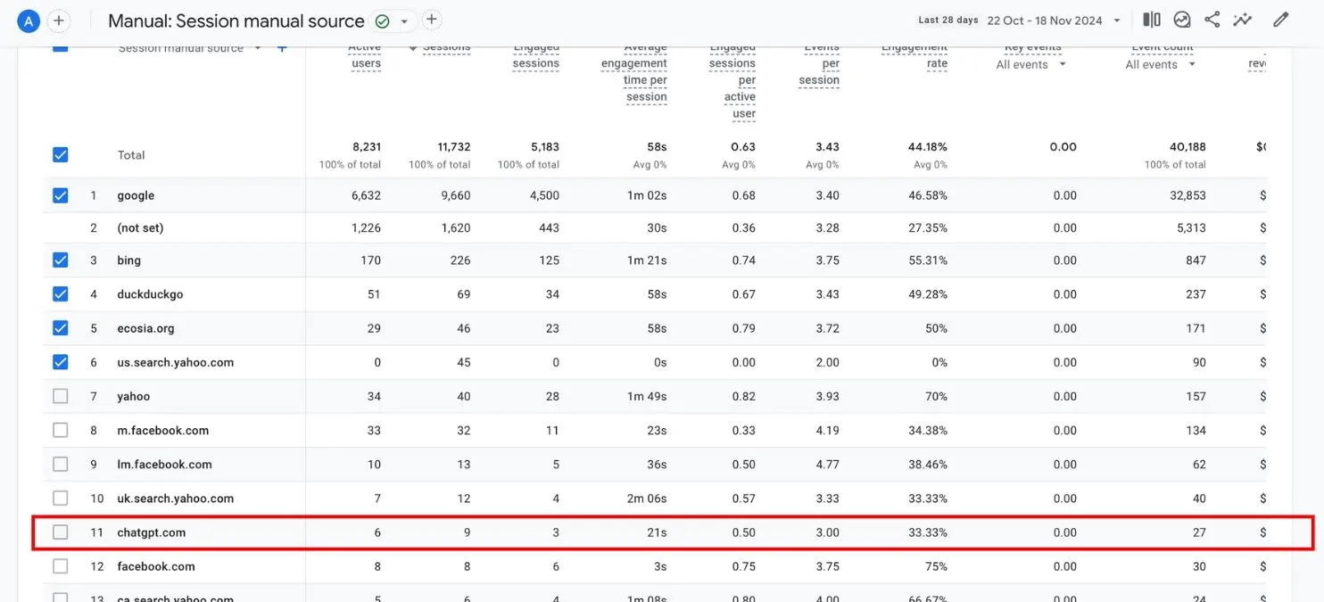The width and height of the screenshot is (1324, 602).
Task: Click the 'ecosia.org' source name
Action: point(145,328)
